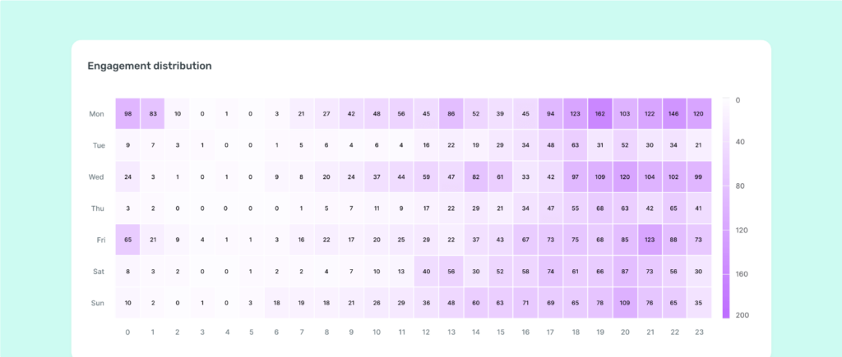Click the Monday 13:00 cell showing 86

pyautogui.click(x=451, y=113)
